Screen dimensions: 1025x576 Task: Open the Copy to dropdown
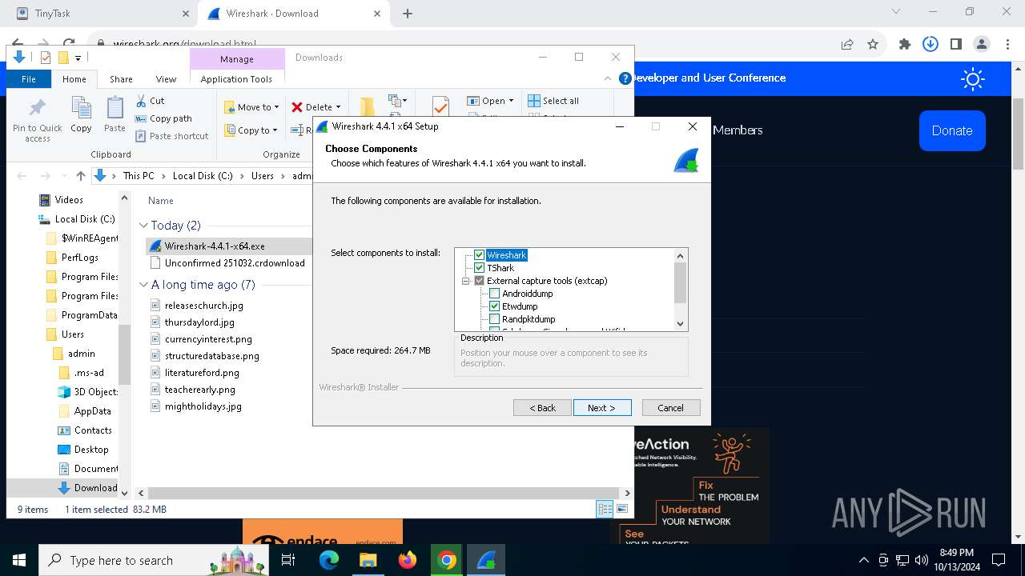tap(251, 130)
